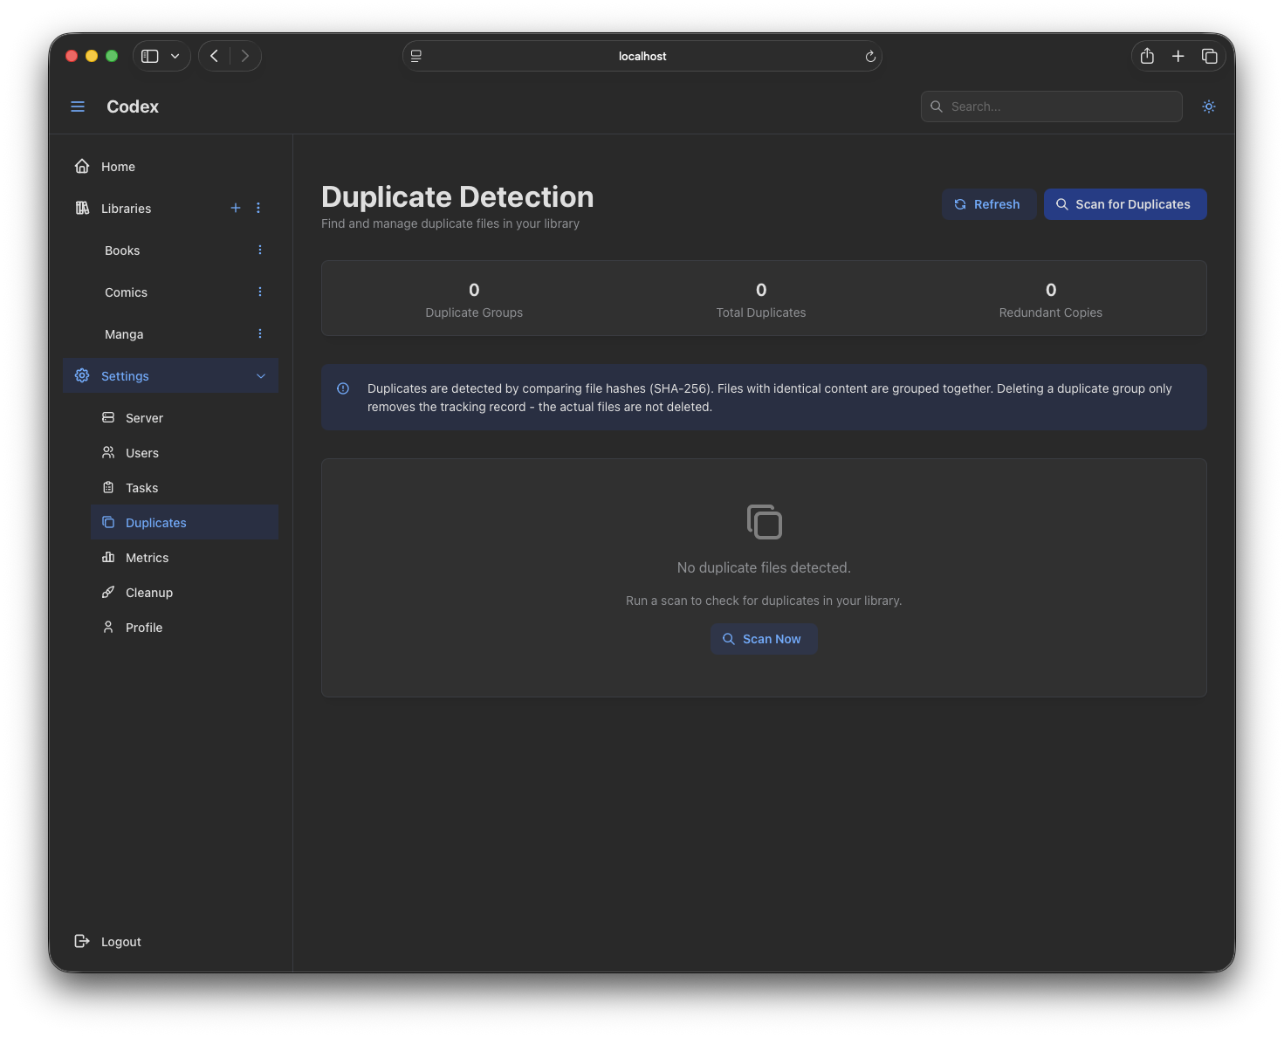Open the Manga three-dot menu
Screen dimensions: 1284x1037
[259, 333]
